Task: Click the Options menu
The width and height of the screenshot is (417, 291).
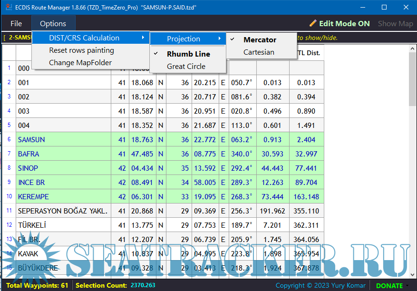Action: pos(53,23)
